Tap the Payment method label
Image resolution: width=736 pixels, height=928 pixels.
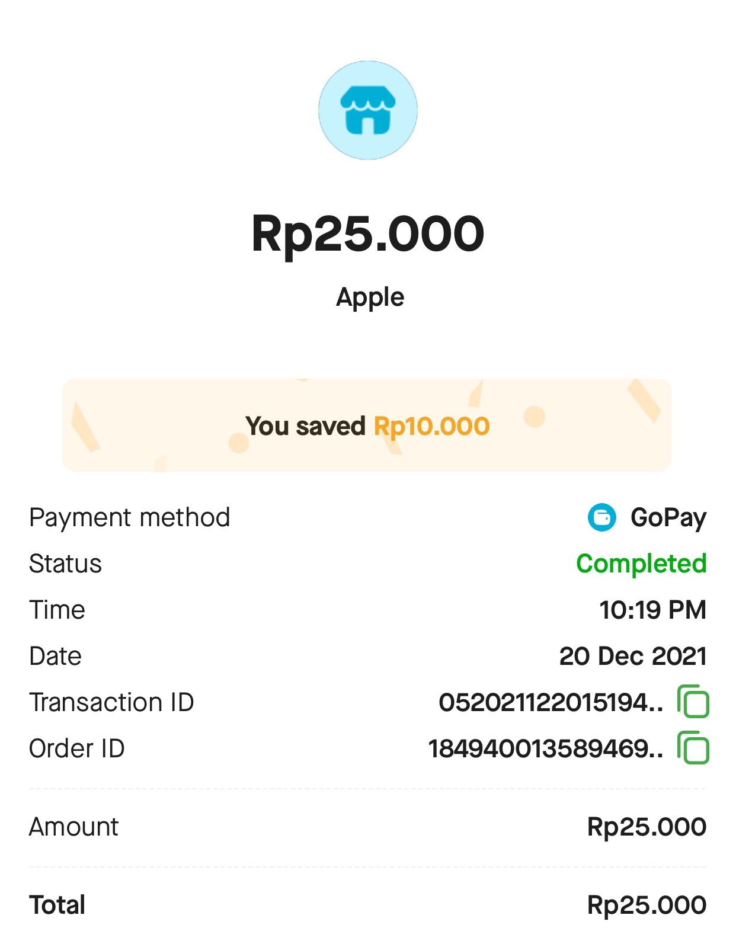pyautogui.click(x=129, y=517)
